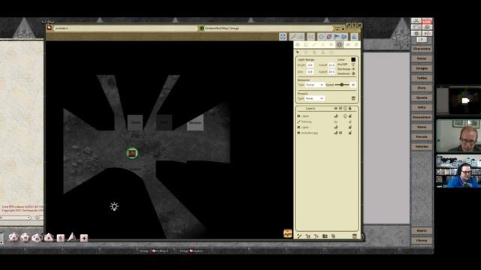Open the Characters sidebar button
The width and height of the screenshot is (481, 270).
point(422,49)
